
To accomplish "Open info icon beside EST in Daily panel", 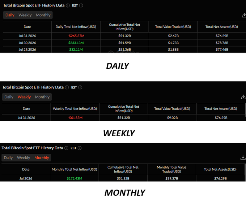I will [x=81, y=5].
